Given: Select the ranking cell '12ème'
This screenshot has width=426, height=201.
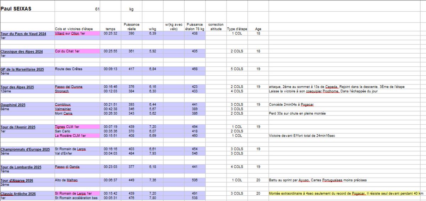Looking at the screenshot, I should 27,91.
